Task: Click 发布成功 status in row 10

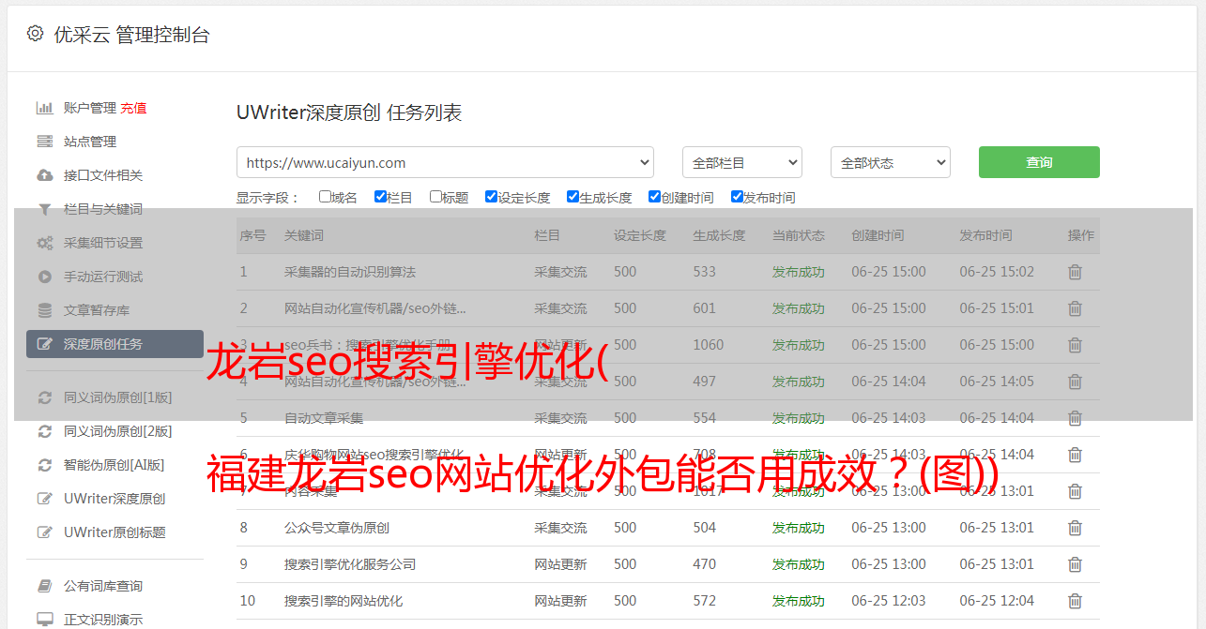Action: click(x=799, y=601)
